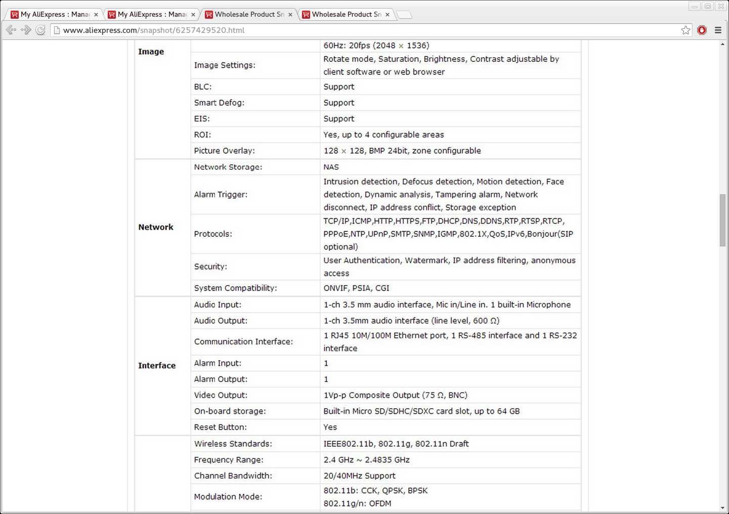Click the 'On-board storage:' label
This screenshot has width=729, height=514.
(x=230, y=411)
